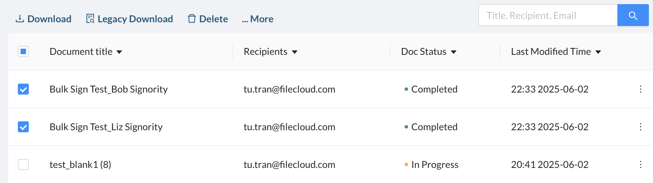Click the Legacy Download text
The width and height of the screenshot is (653, 183).
[x=135, y=19]
